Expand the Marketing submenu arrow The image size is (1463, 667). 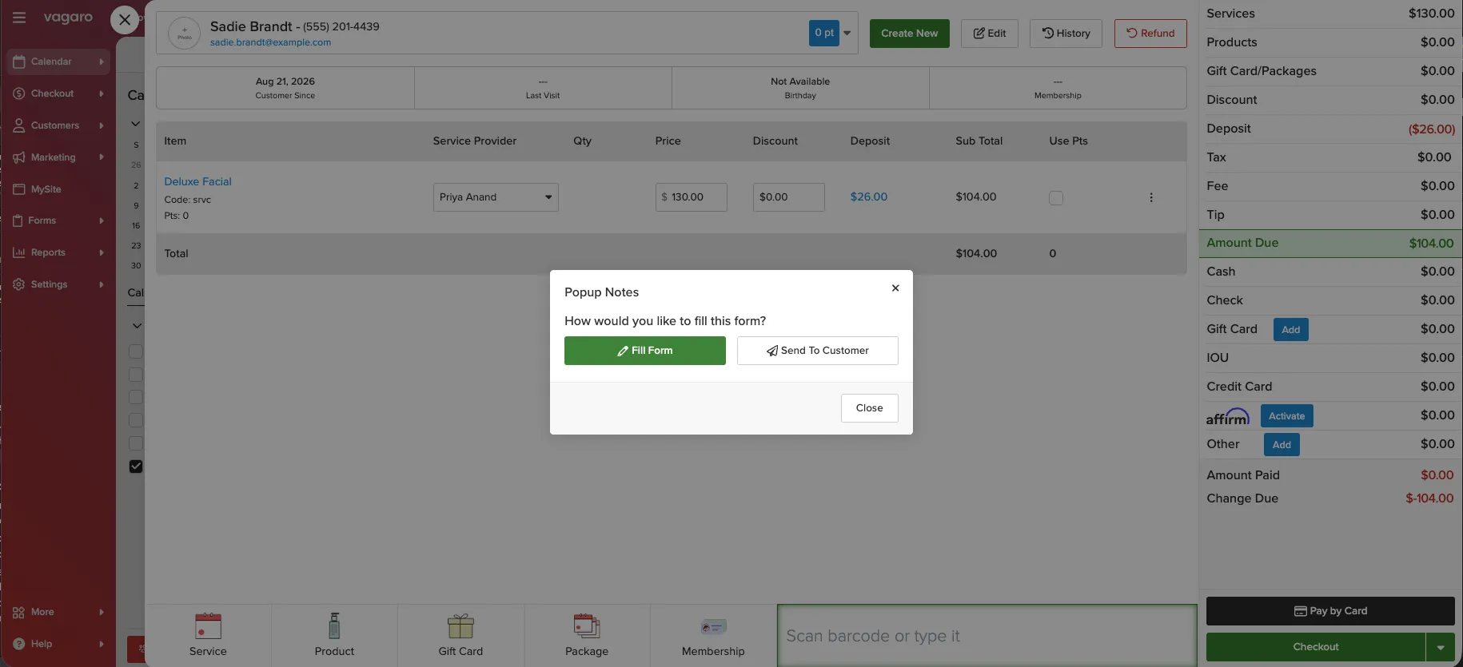(x=102, y=157)
